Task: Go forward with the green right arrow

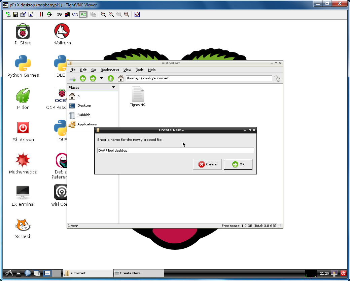Action: click(x=93, y=78)
